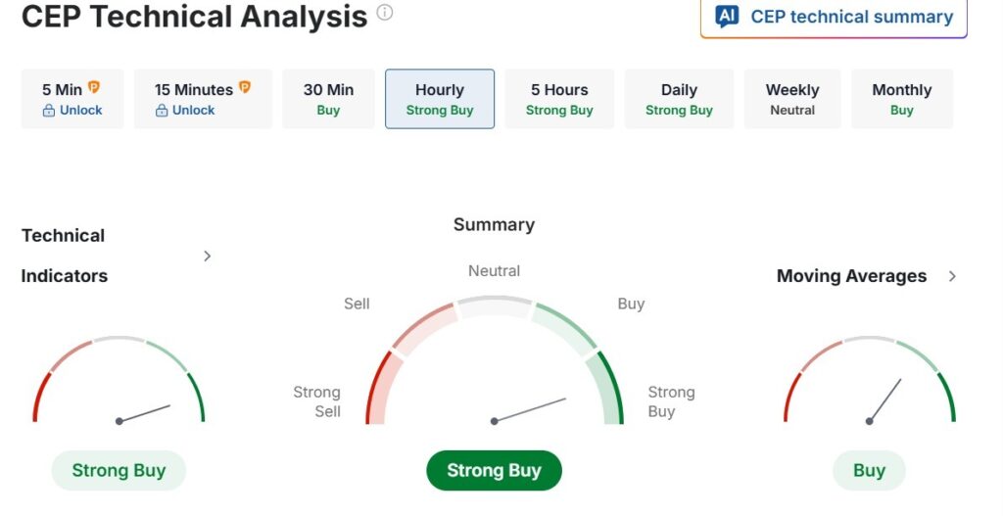The height and width of the screenshot is (516, 1003).
Task: Click the dark green Strong Buy summary badge
Action: [494, 471]
